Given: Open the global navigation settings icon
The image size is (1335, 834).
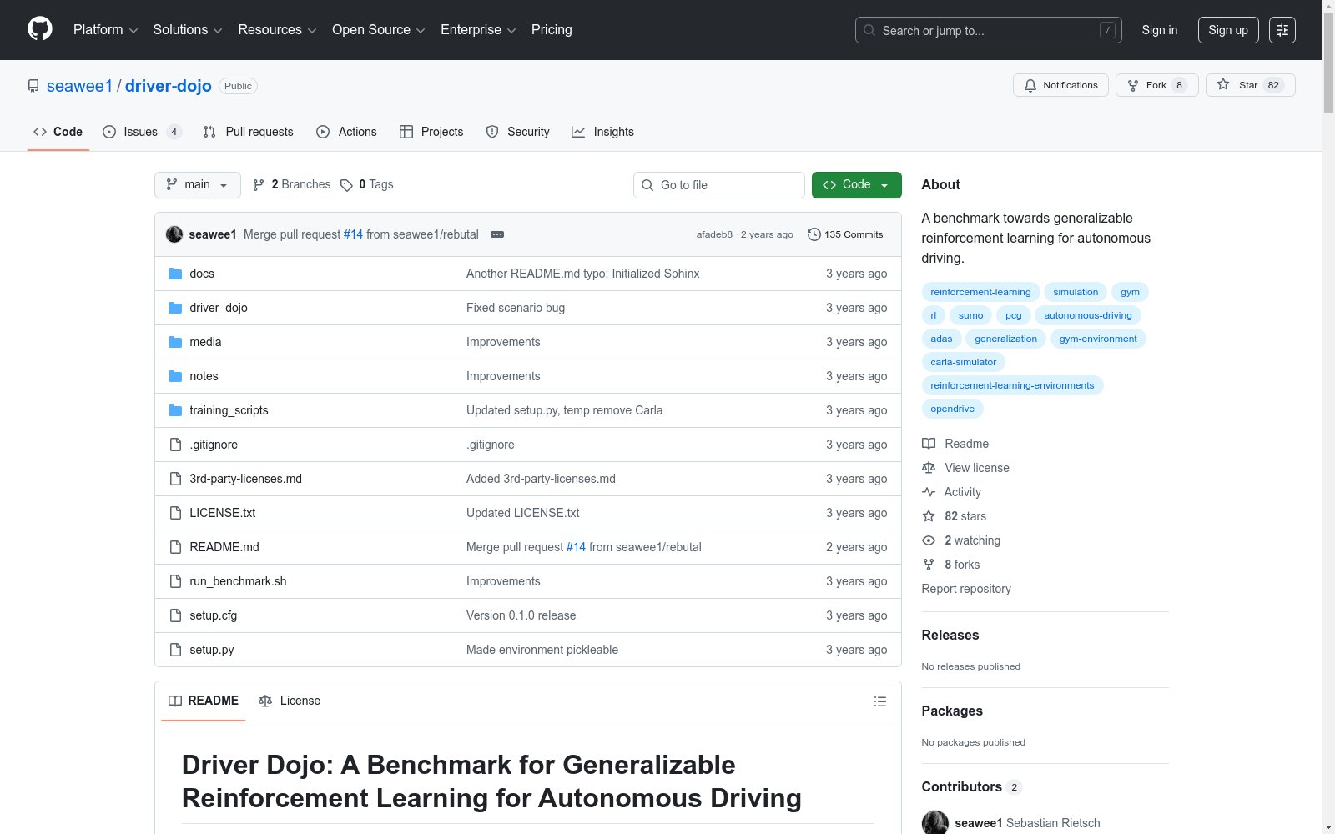Looking at the screenshot, I should pyautogui.click(x=1282, y=30).
